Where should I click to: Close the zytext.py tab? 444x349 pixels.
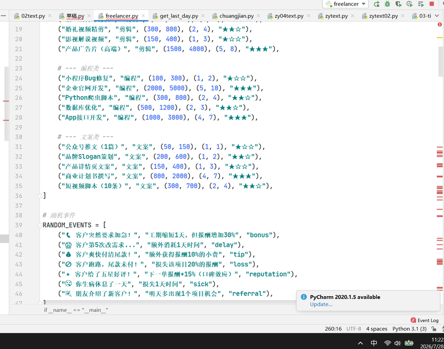tap(352, 16)
